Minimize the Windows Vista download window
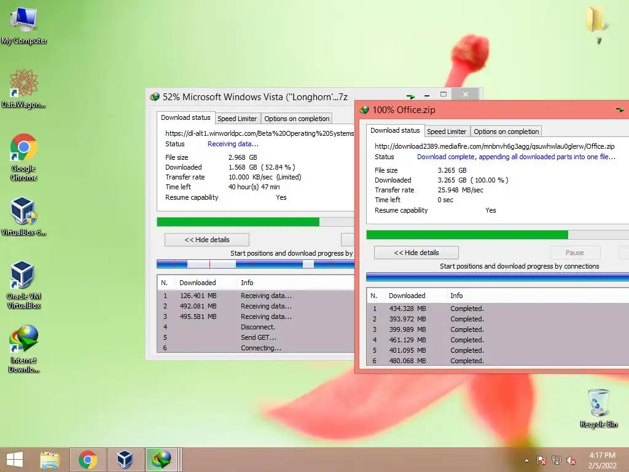 427,95
